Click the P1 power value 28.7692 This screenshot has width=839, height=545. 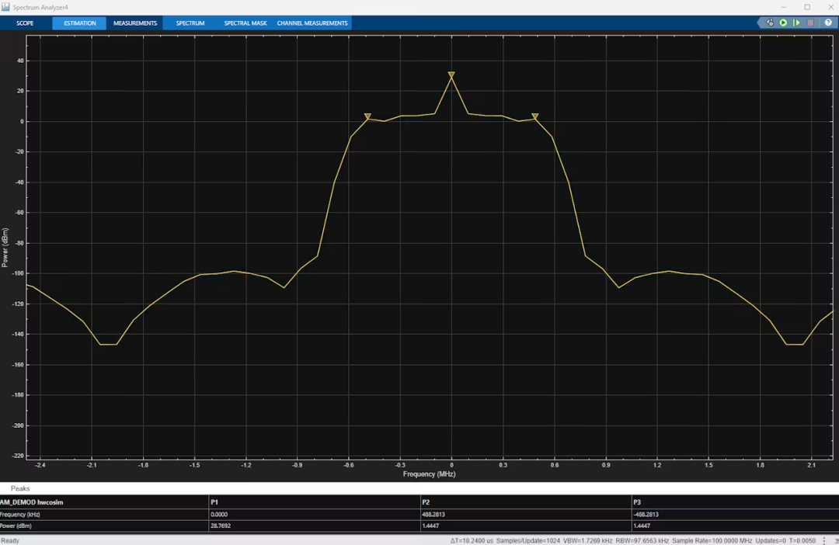pyautogui.click(x=221, y=526)
